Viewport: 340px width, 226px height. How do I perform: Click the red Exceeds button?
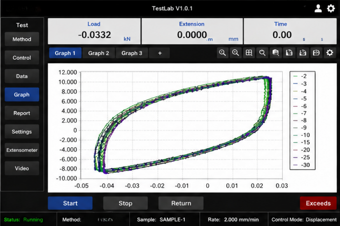(318, 203)
